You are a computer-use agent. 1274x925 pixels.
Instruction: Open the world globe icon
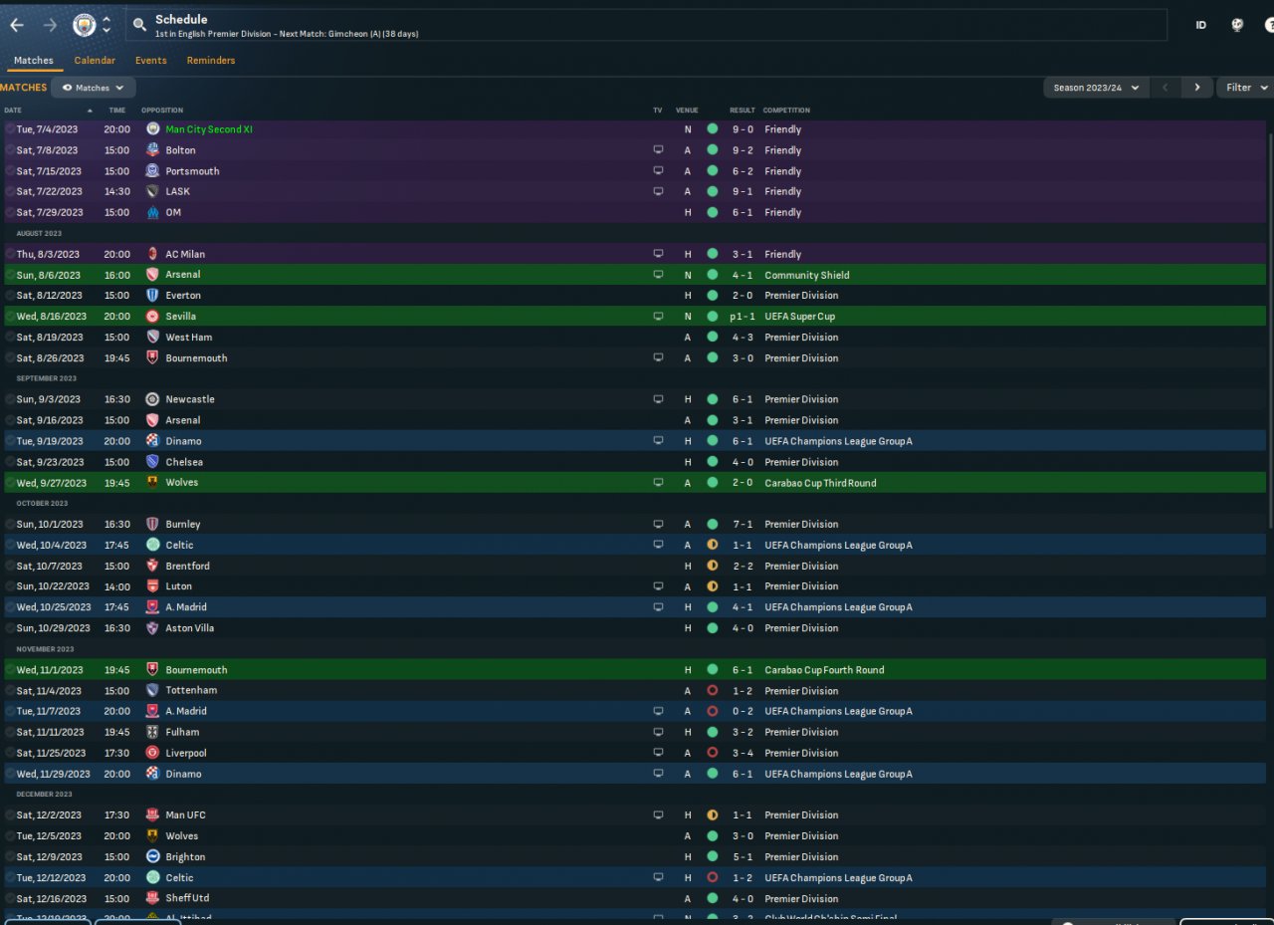point(1237,25)
